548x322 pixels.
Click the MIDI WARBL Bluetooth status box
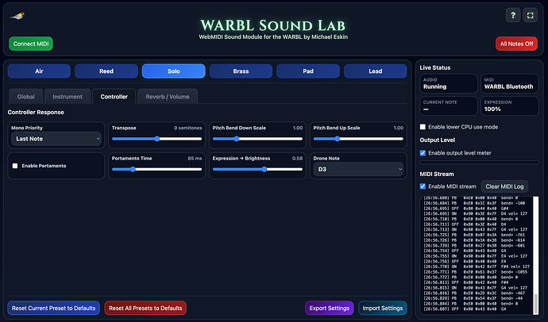[509, 83]
